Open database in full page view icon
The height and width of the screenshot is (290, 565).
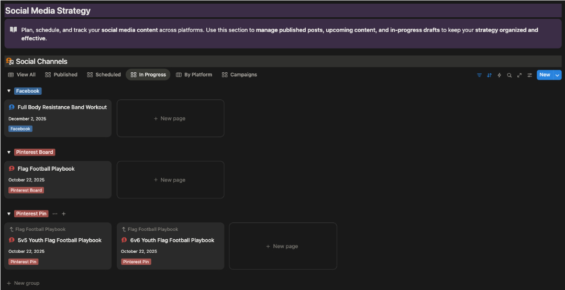(519, 75)
